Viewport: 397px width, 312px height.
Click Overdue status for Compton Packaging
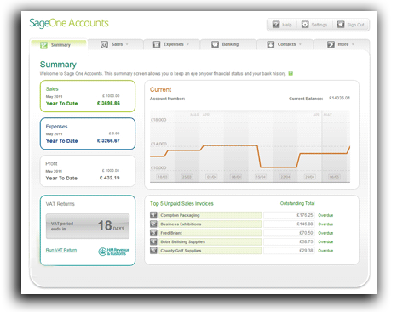[325, 215]
